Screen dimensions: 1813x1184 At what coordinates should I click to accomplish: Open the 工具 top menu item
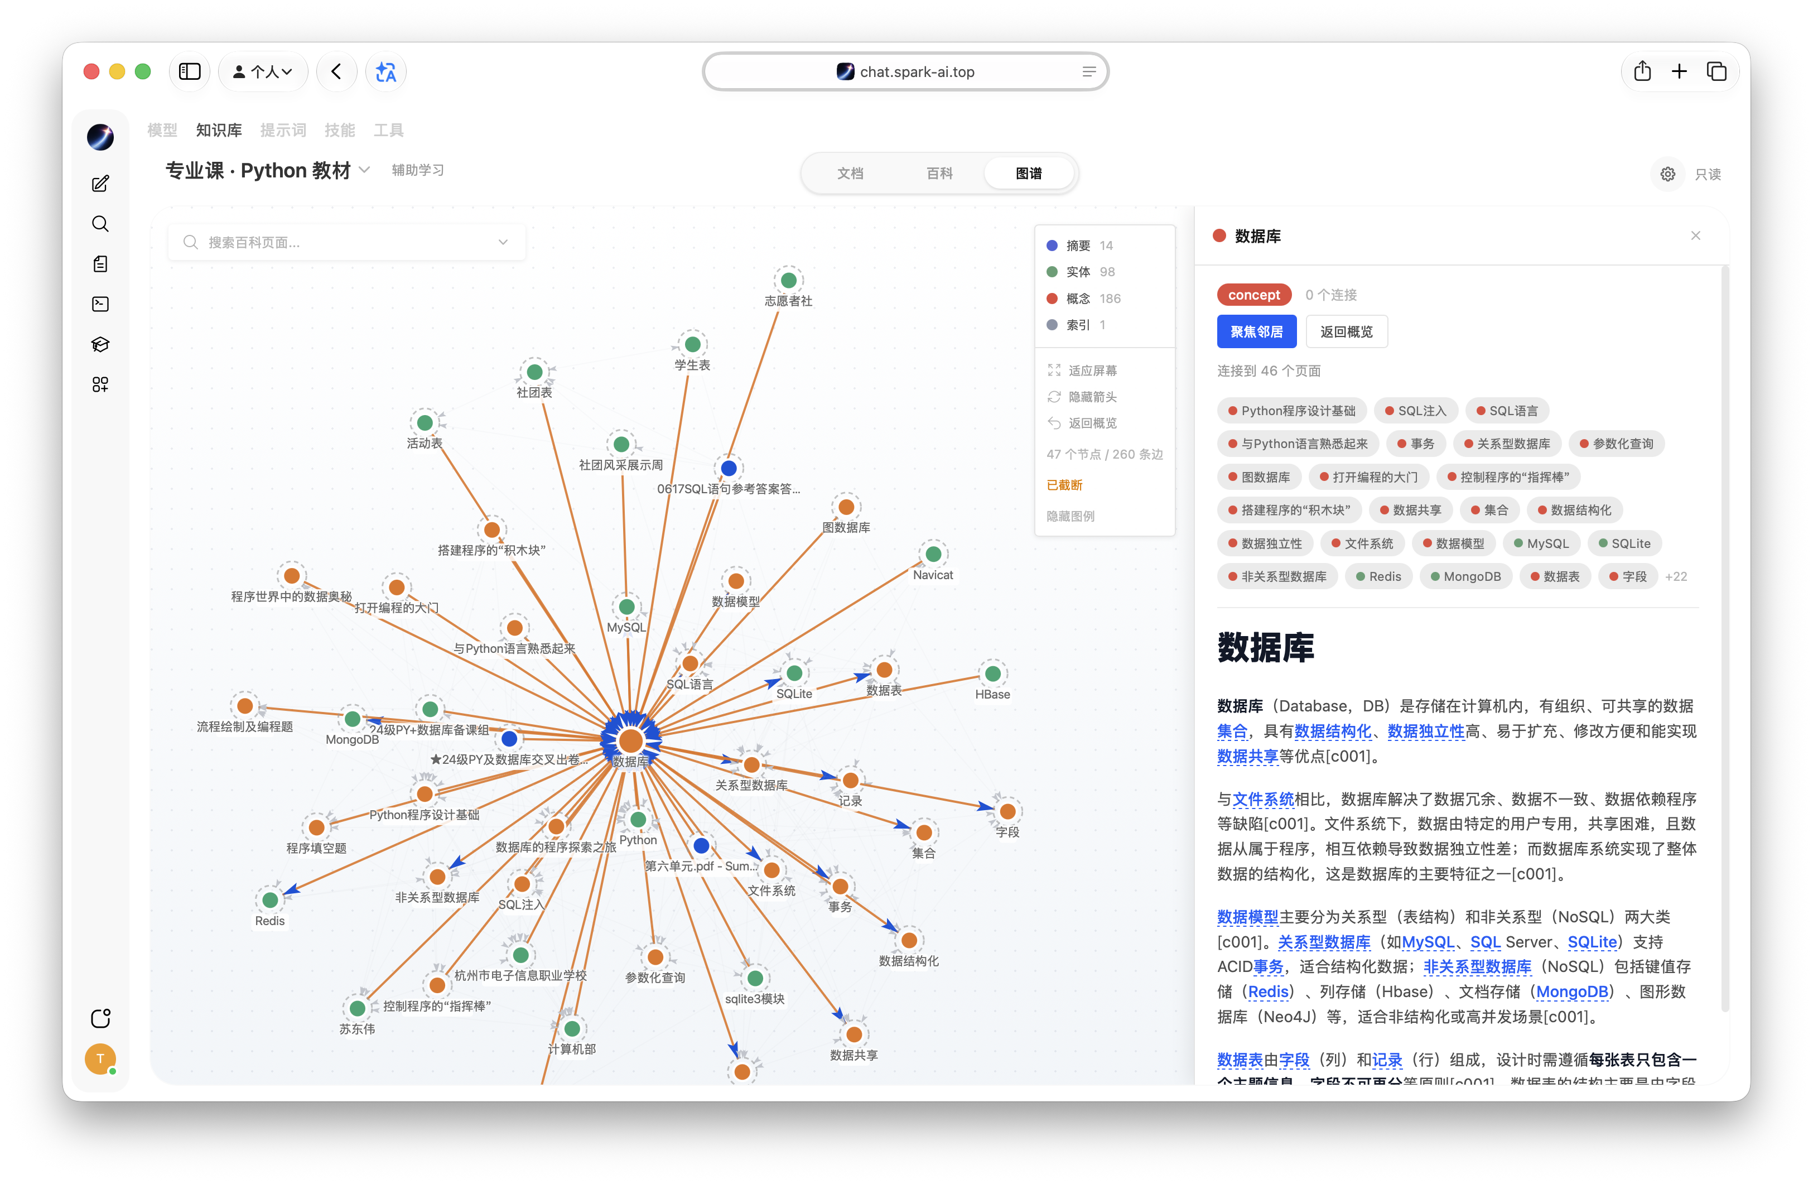tap(388, 131)
